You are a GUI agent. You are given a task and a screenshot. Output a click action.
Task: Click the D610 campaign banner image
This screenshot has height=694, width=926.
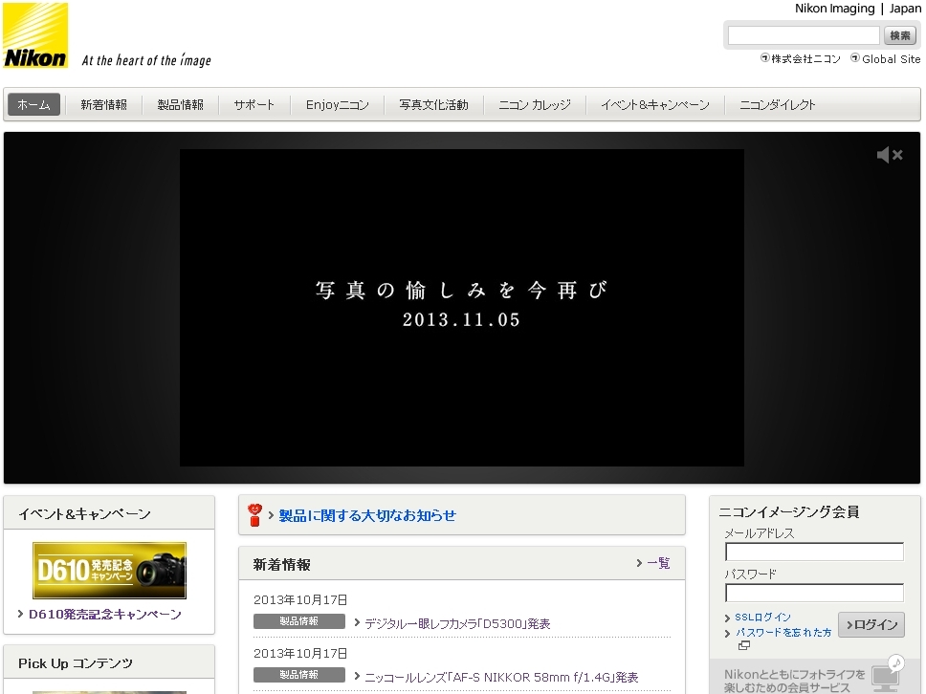[108, 571]
